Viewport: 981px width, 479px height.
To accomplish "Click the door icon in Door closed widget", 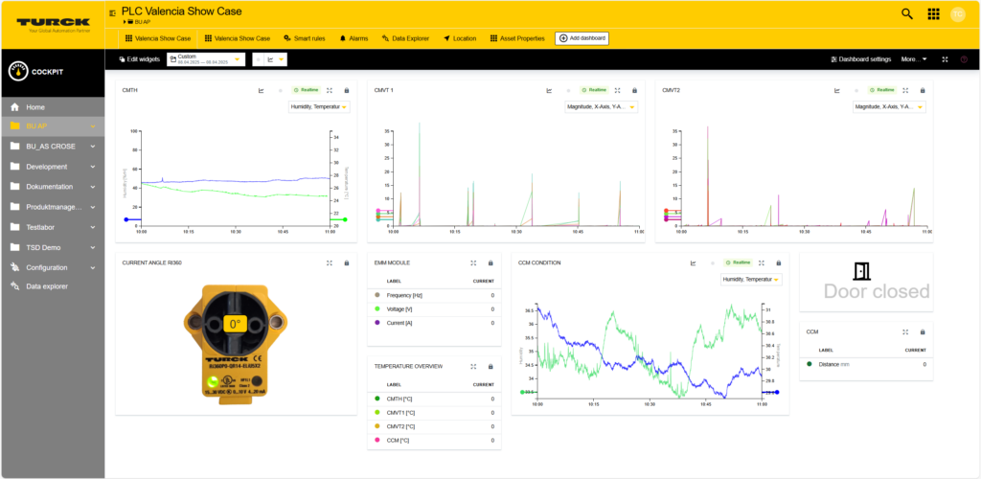I will pyautogui.click(x=862, y=270).
